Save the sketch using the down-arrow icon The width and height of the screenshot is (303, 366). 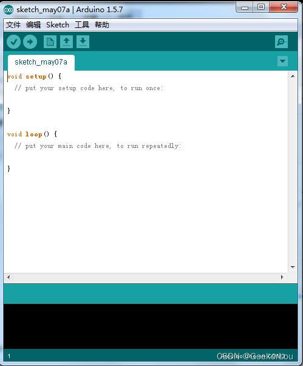click(x=83, y=42)
